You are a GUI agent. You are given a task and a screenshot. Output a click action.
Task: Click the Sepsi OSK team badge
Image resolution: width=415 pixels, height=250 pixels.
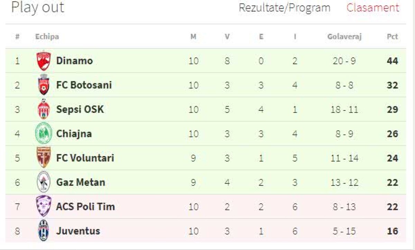tap(44, 109)
